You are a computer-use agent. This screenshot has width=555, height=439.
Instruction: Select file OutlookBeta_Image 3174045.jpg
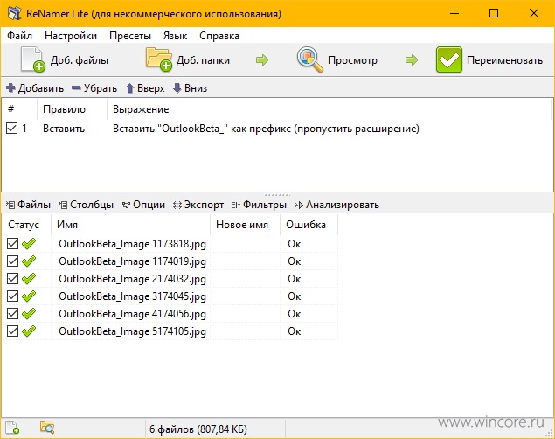click(132, 296)
